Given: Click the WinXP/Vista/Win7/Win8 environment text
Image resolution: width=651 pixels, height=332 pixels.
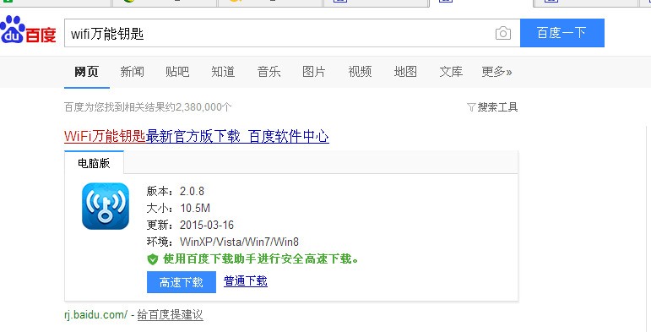Looking at the screenshot, I should (239, 242).
